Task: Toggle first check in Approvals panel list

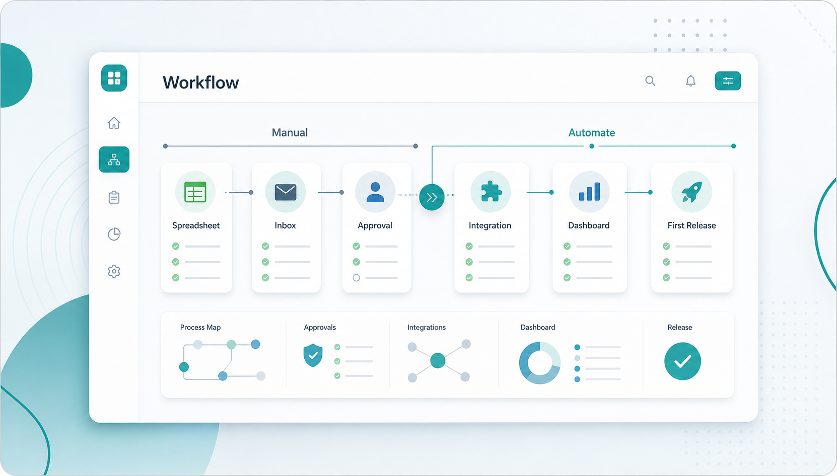Action: tap(337, 347)
